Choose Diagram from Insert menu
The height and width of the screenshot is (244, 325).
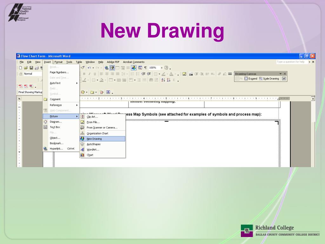[x=61, y=122]
